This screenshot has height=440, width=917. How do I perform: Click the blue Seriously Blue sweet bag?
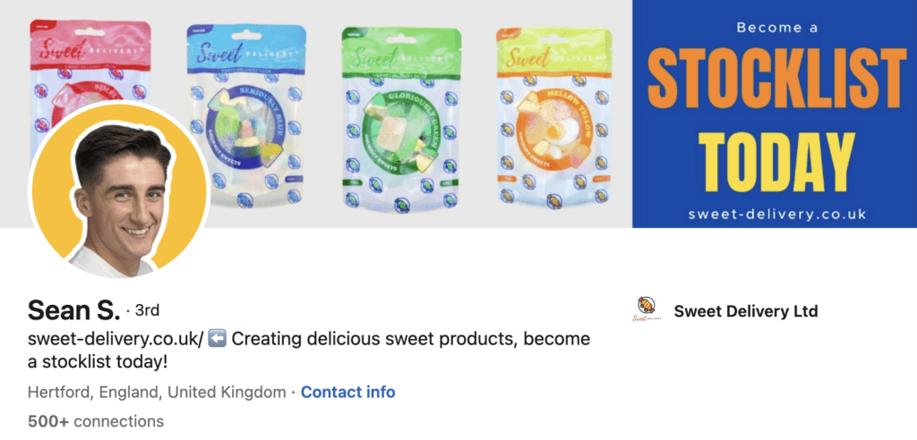tap(246, 116)
